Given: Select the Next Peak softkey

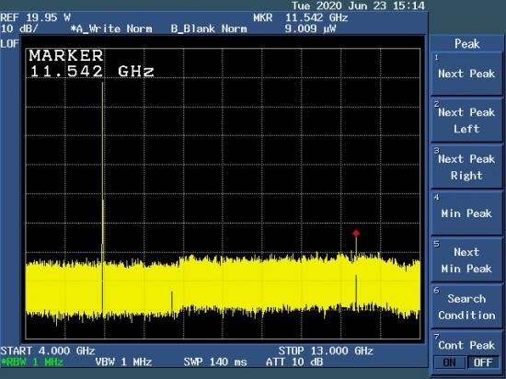Looking at the screenshot, I should (x=466, y=74).
